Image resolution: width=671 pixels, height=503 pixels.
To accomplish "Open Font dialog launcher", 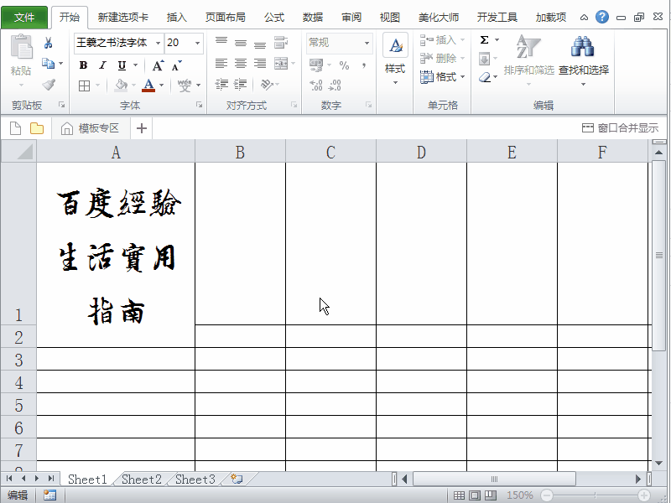I will pyautogui.click(x=200, y=105).
